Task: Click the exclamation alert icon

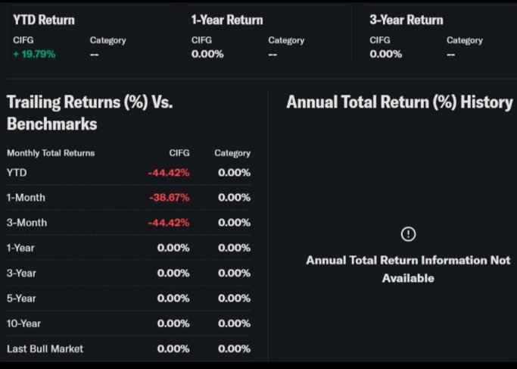Action: [x=408, y=234]
